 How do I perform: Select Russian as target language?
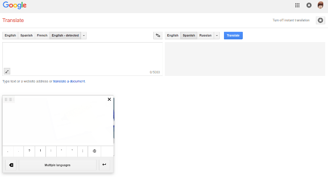click(x=205, y=36)
